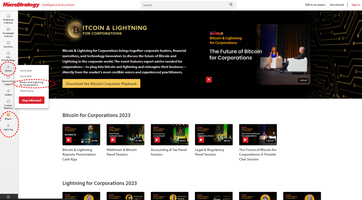Play the Accounting & Tax Panel video
362x200 pixels.
(x=157, y=140)
